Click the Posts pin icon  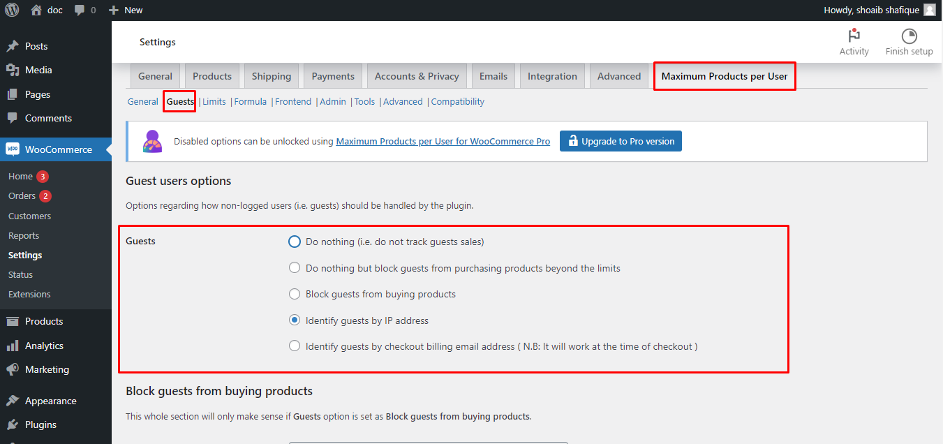tap(13, 46)
